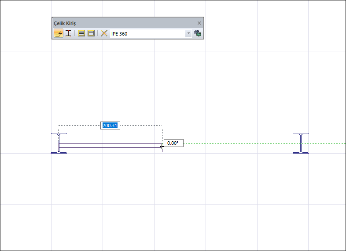Screen dimensions: 346x251
Task: Click the red star pick-profile icon
Action: (104, 33)
